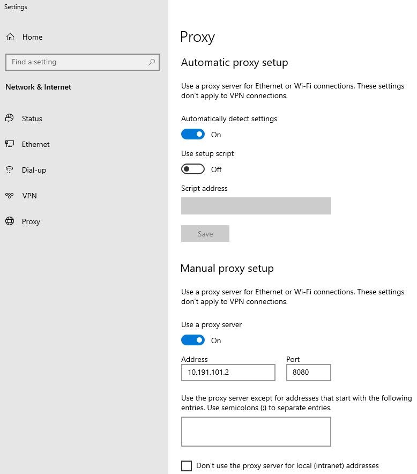Click the search magnifier icon
This screenshot has height=474, width=417.
(x=152, y=62)
